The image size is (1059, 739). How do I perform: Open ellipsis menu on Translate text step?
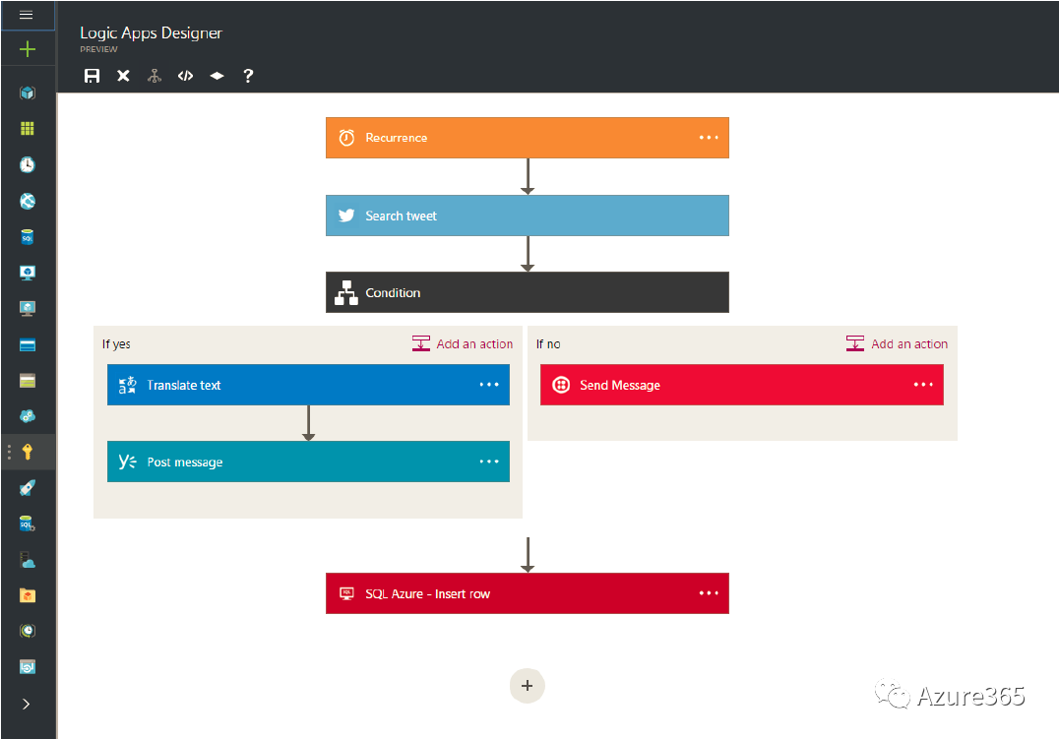(x=489, y=385)
